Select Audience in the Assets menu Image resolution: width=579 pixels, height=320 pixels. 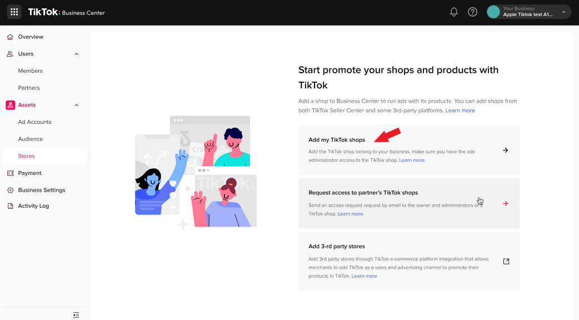(30, 139)
